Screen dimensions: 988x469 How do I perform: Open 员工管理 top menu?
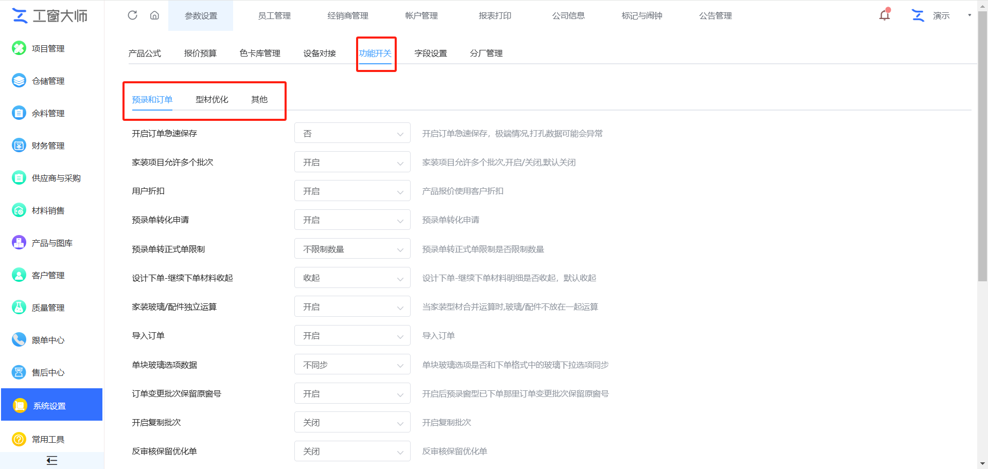tap(274, 15)
